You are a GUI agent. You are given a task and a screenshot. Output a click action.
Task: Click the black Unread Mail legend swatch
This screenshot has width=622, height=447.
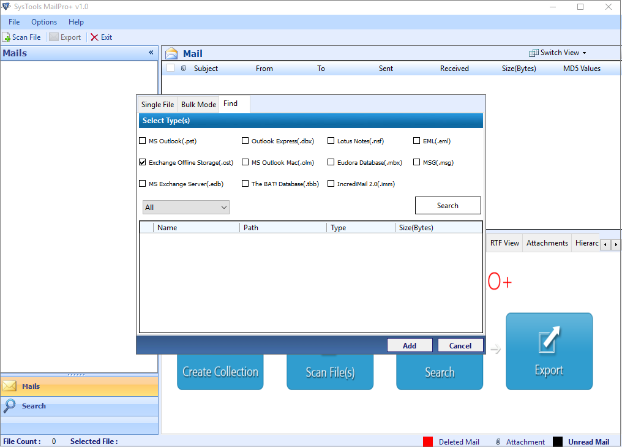point(558,441)
